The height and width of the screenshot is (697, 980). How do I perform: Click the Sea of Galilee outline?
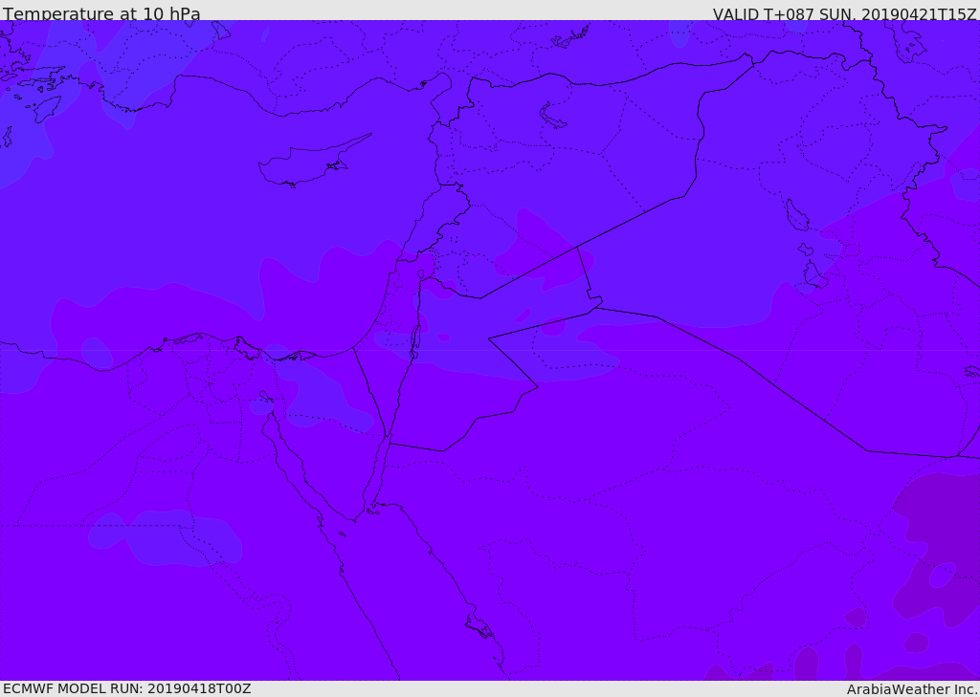tap(421, 274)
